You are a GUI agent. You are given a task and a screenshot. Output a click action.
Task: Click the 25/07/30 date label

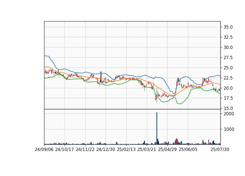pyautogui.click(x=220, y=150)
